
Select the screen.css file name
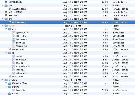click(21, 46)
